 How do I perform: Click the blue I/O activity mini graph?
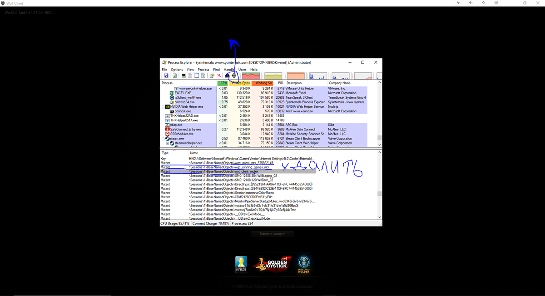tap(318, 75)
